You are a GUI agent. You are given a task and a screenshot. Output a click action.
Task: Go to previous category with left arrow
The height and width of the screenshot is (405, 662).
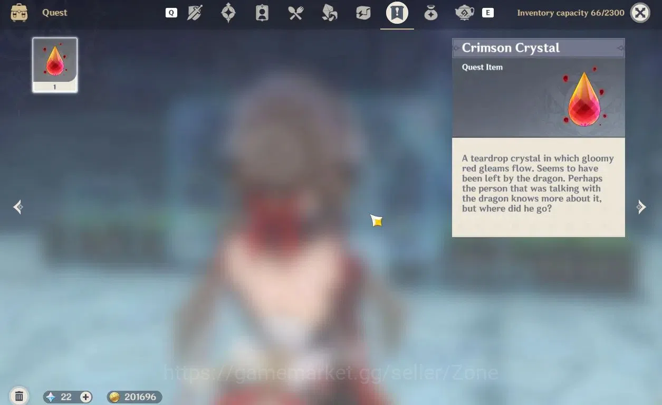18,207
